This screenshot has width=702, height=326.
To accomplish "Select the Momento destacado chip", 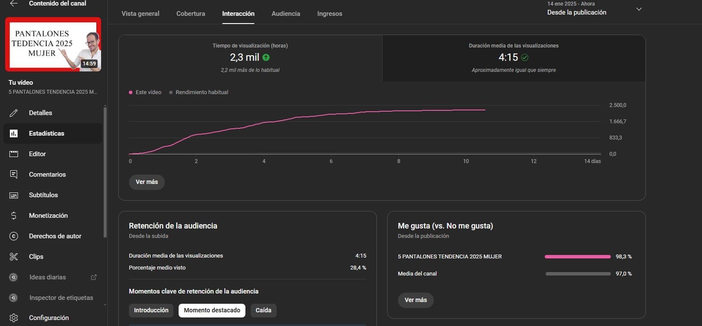I will tap(212, 310).
